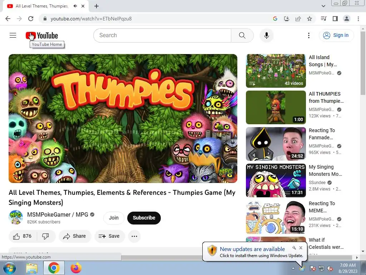Click the browser forward arrow
Viewport: 366px width, 275px height.
pos(19,19)
